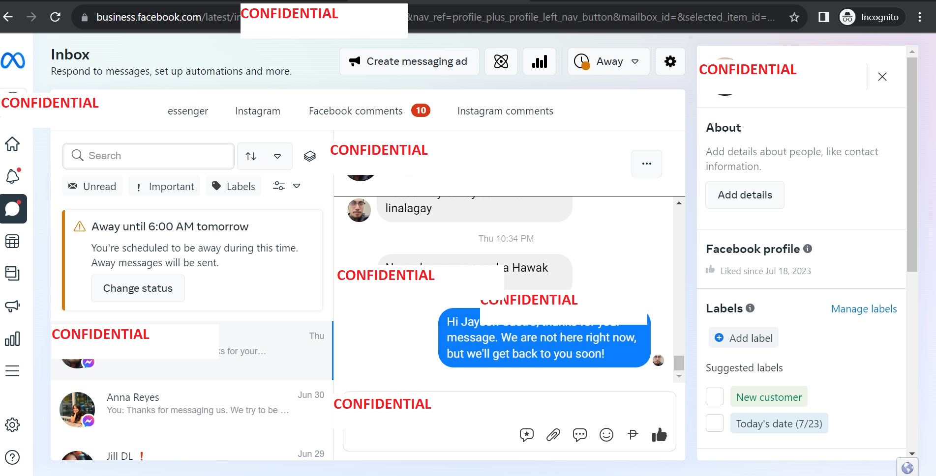Click the Change status button
The image size is (936, 476).
[x=138, y=288]
